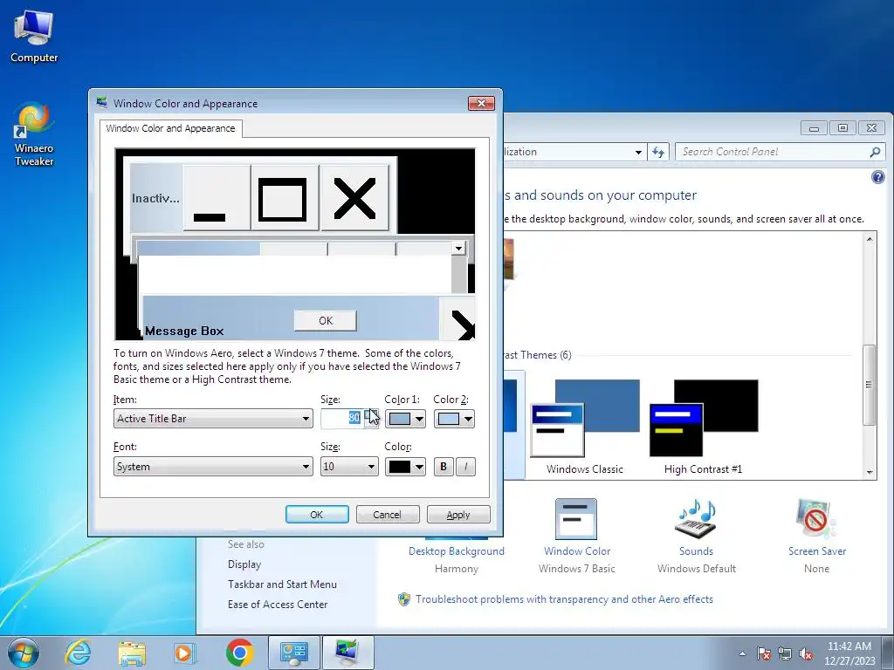Open the Color 2 swatch dropdown
This screenshot has height=670, width=894.
[x=454, y=419]
